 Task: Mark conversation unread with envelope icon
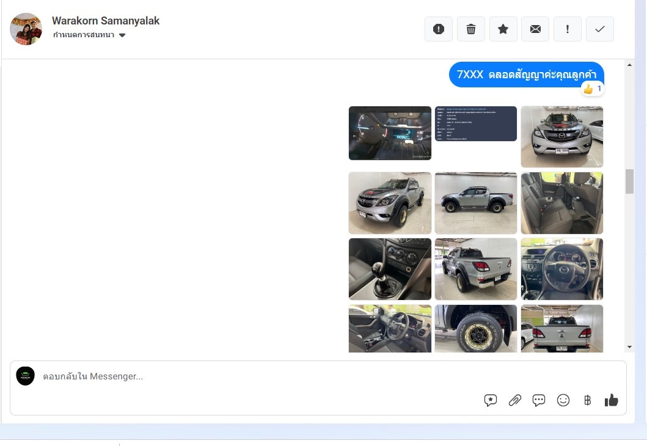point(535,29)
